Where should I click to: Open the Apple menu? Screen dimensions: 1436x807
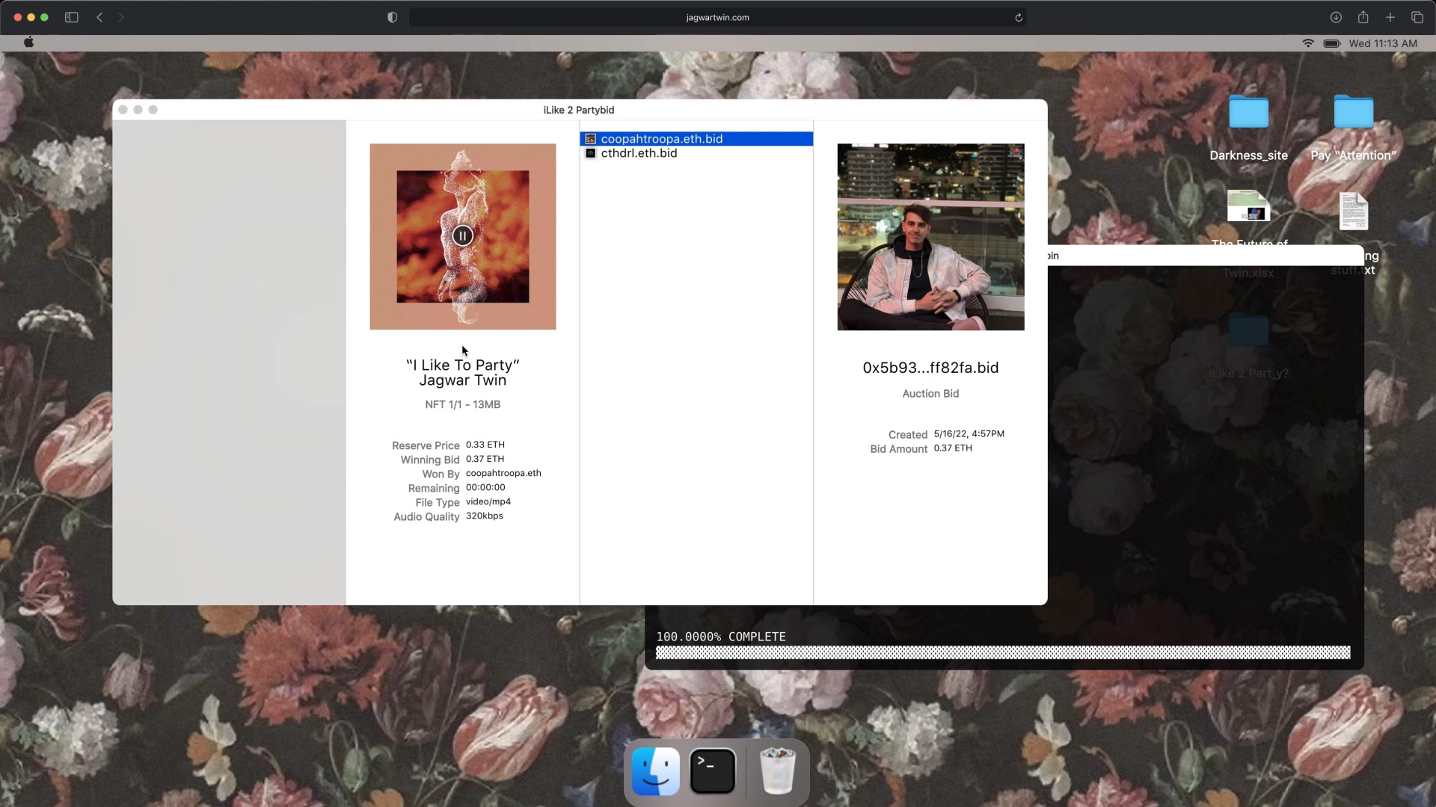coord(28,43)
